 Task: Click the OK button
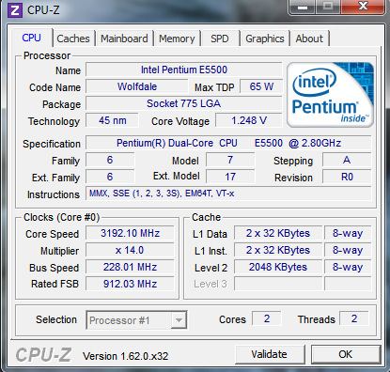(x=346, y=354)
